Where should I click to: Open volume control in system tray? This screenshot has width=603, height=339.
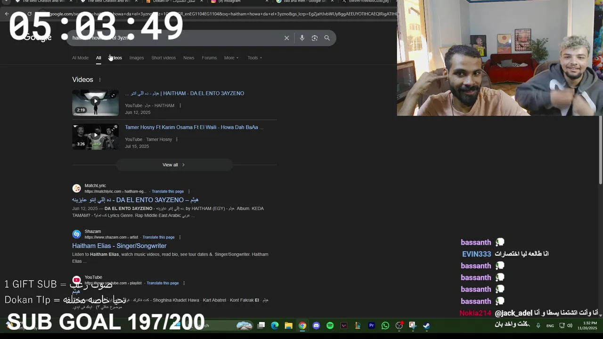[x=570, y=325]
